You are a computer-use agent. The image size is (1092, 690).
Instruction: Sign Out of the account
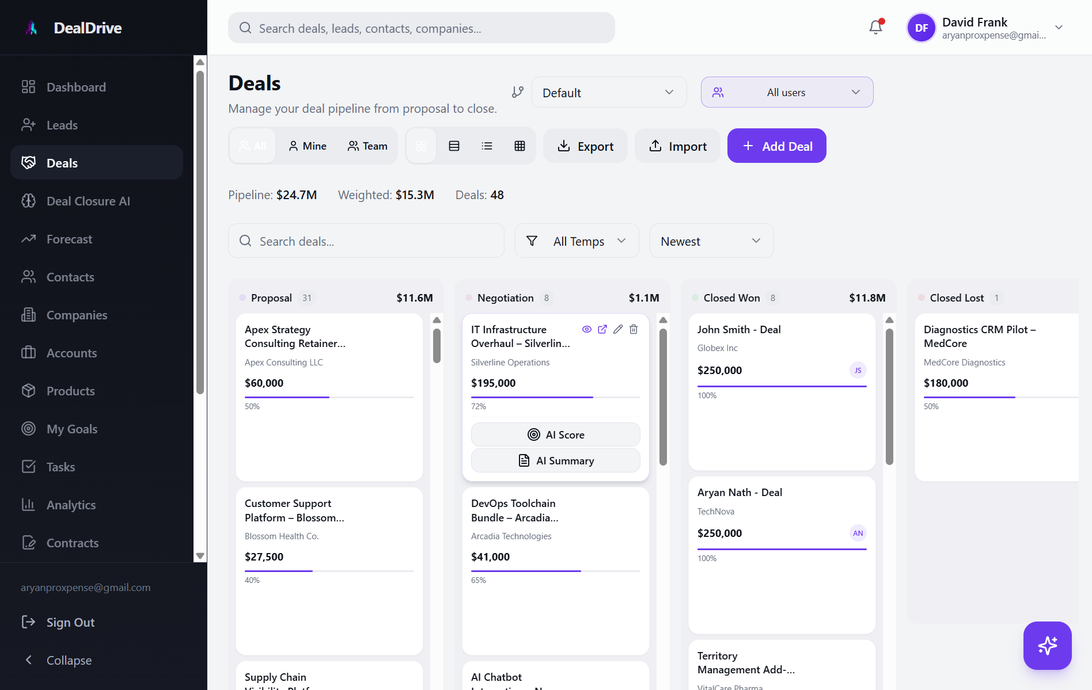click(58, 622)
